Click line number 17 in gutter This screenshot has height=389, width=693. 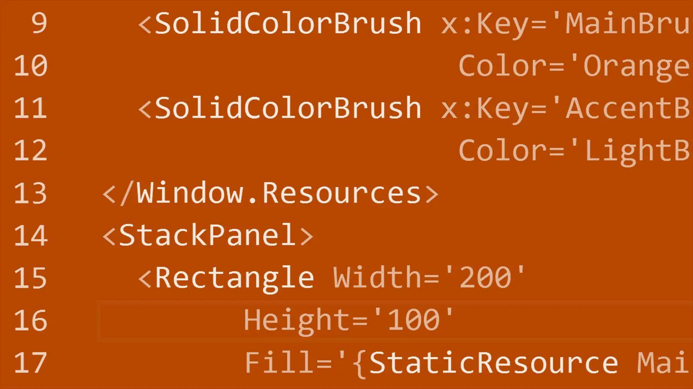pos(31,363)
